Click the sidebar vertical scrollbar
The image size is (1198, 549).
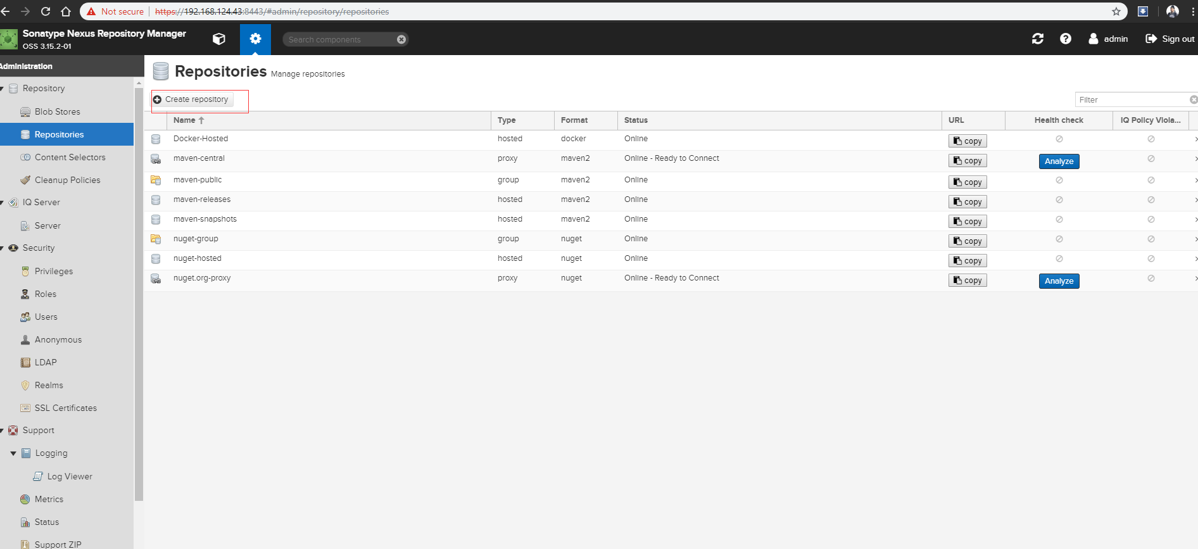click(139, 294)
